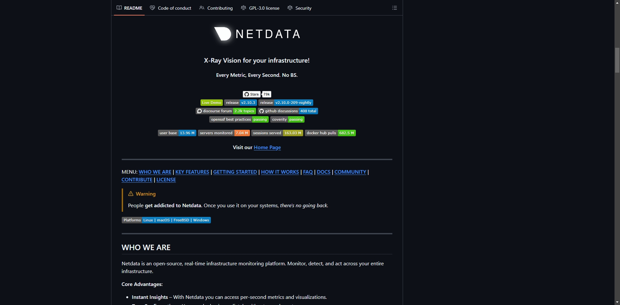Click the Platforms badge

(166, 220)
